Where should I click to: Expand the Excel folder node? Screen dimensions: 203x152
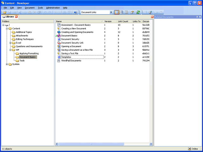tap(10, 43)
